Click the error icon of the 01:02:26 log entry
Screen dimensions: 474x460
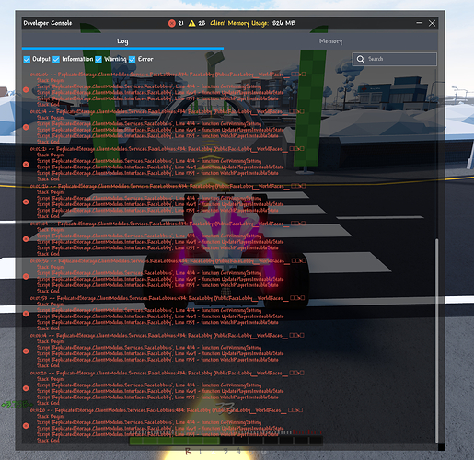coord(26,201)
